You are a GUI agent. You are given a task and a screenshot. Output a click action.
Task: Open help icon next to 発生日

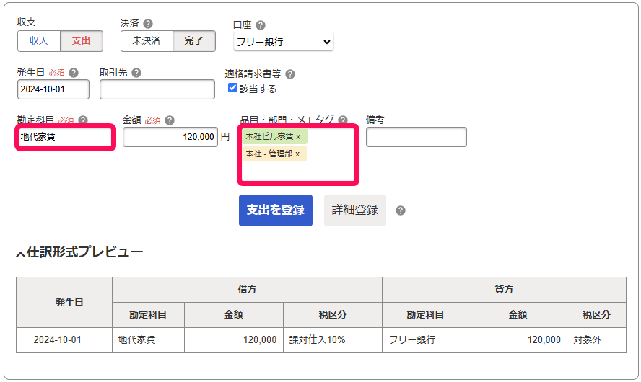[x=74, y=73]
